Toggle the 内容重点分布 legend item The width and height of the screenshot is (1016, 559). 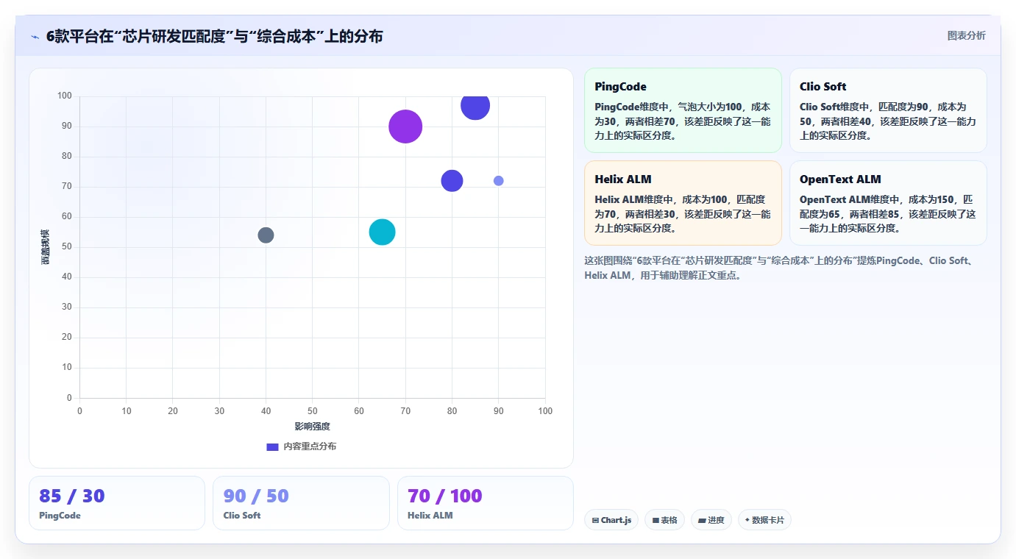301,446
